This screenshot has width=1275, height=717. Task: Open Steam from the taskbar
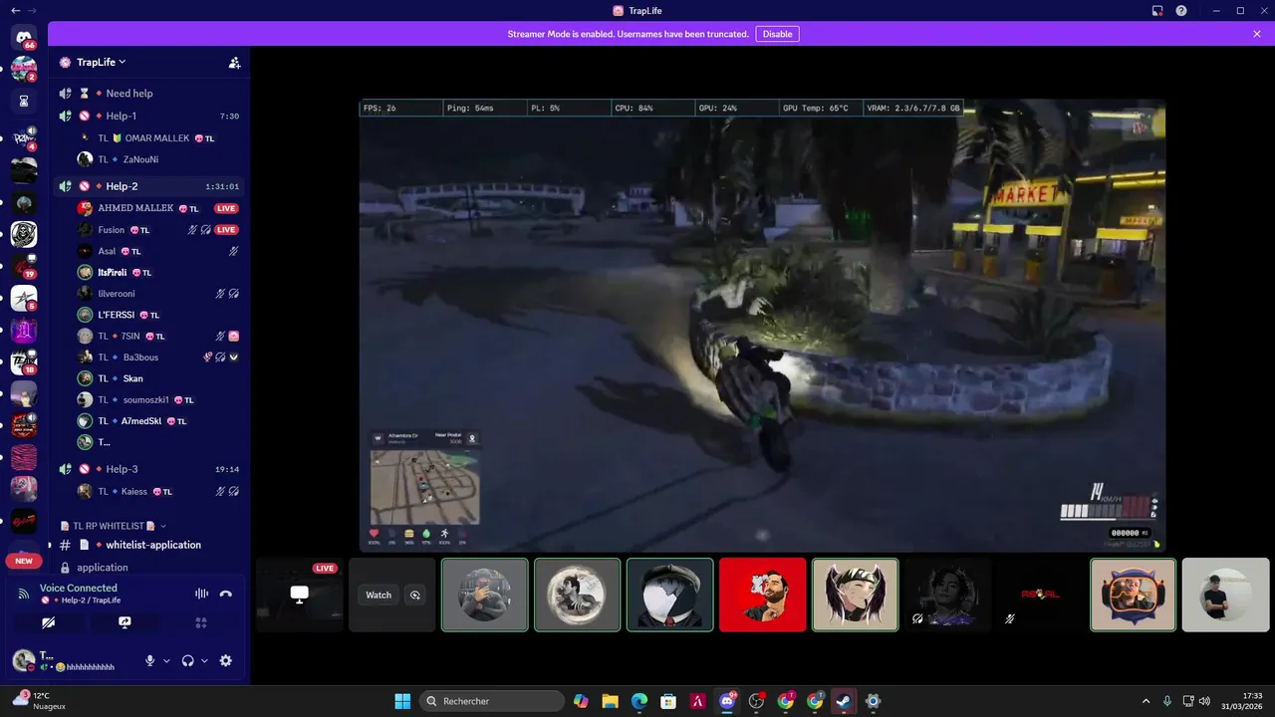pyautogui.click(x=844, y=701)
